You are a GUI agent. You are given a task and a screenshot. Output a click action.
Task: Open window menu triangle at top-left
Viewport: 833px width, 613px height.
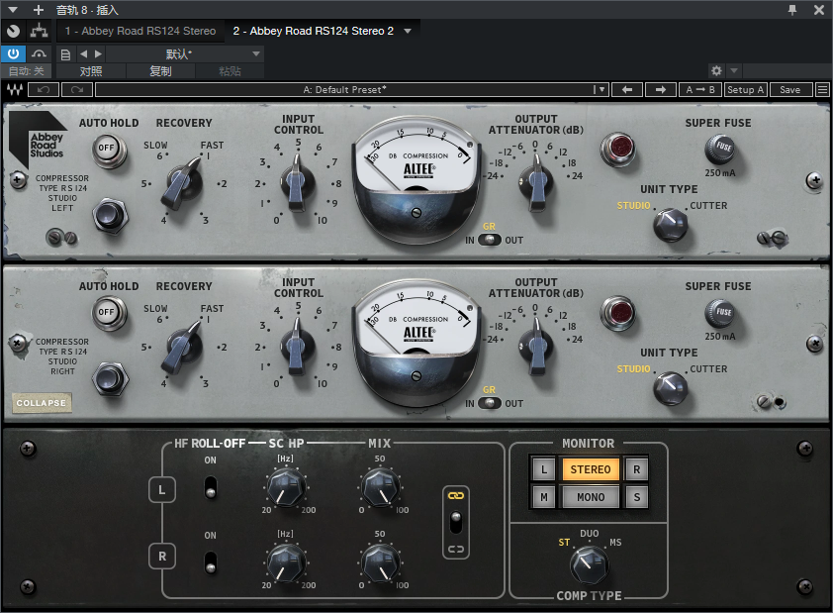tap(13, 10)
